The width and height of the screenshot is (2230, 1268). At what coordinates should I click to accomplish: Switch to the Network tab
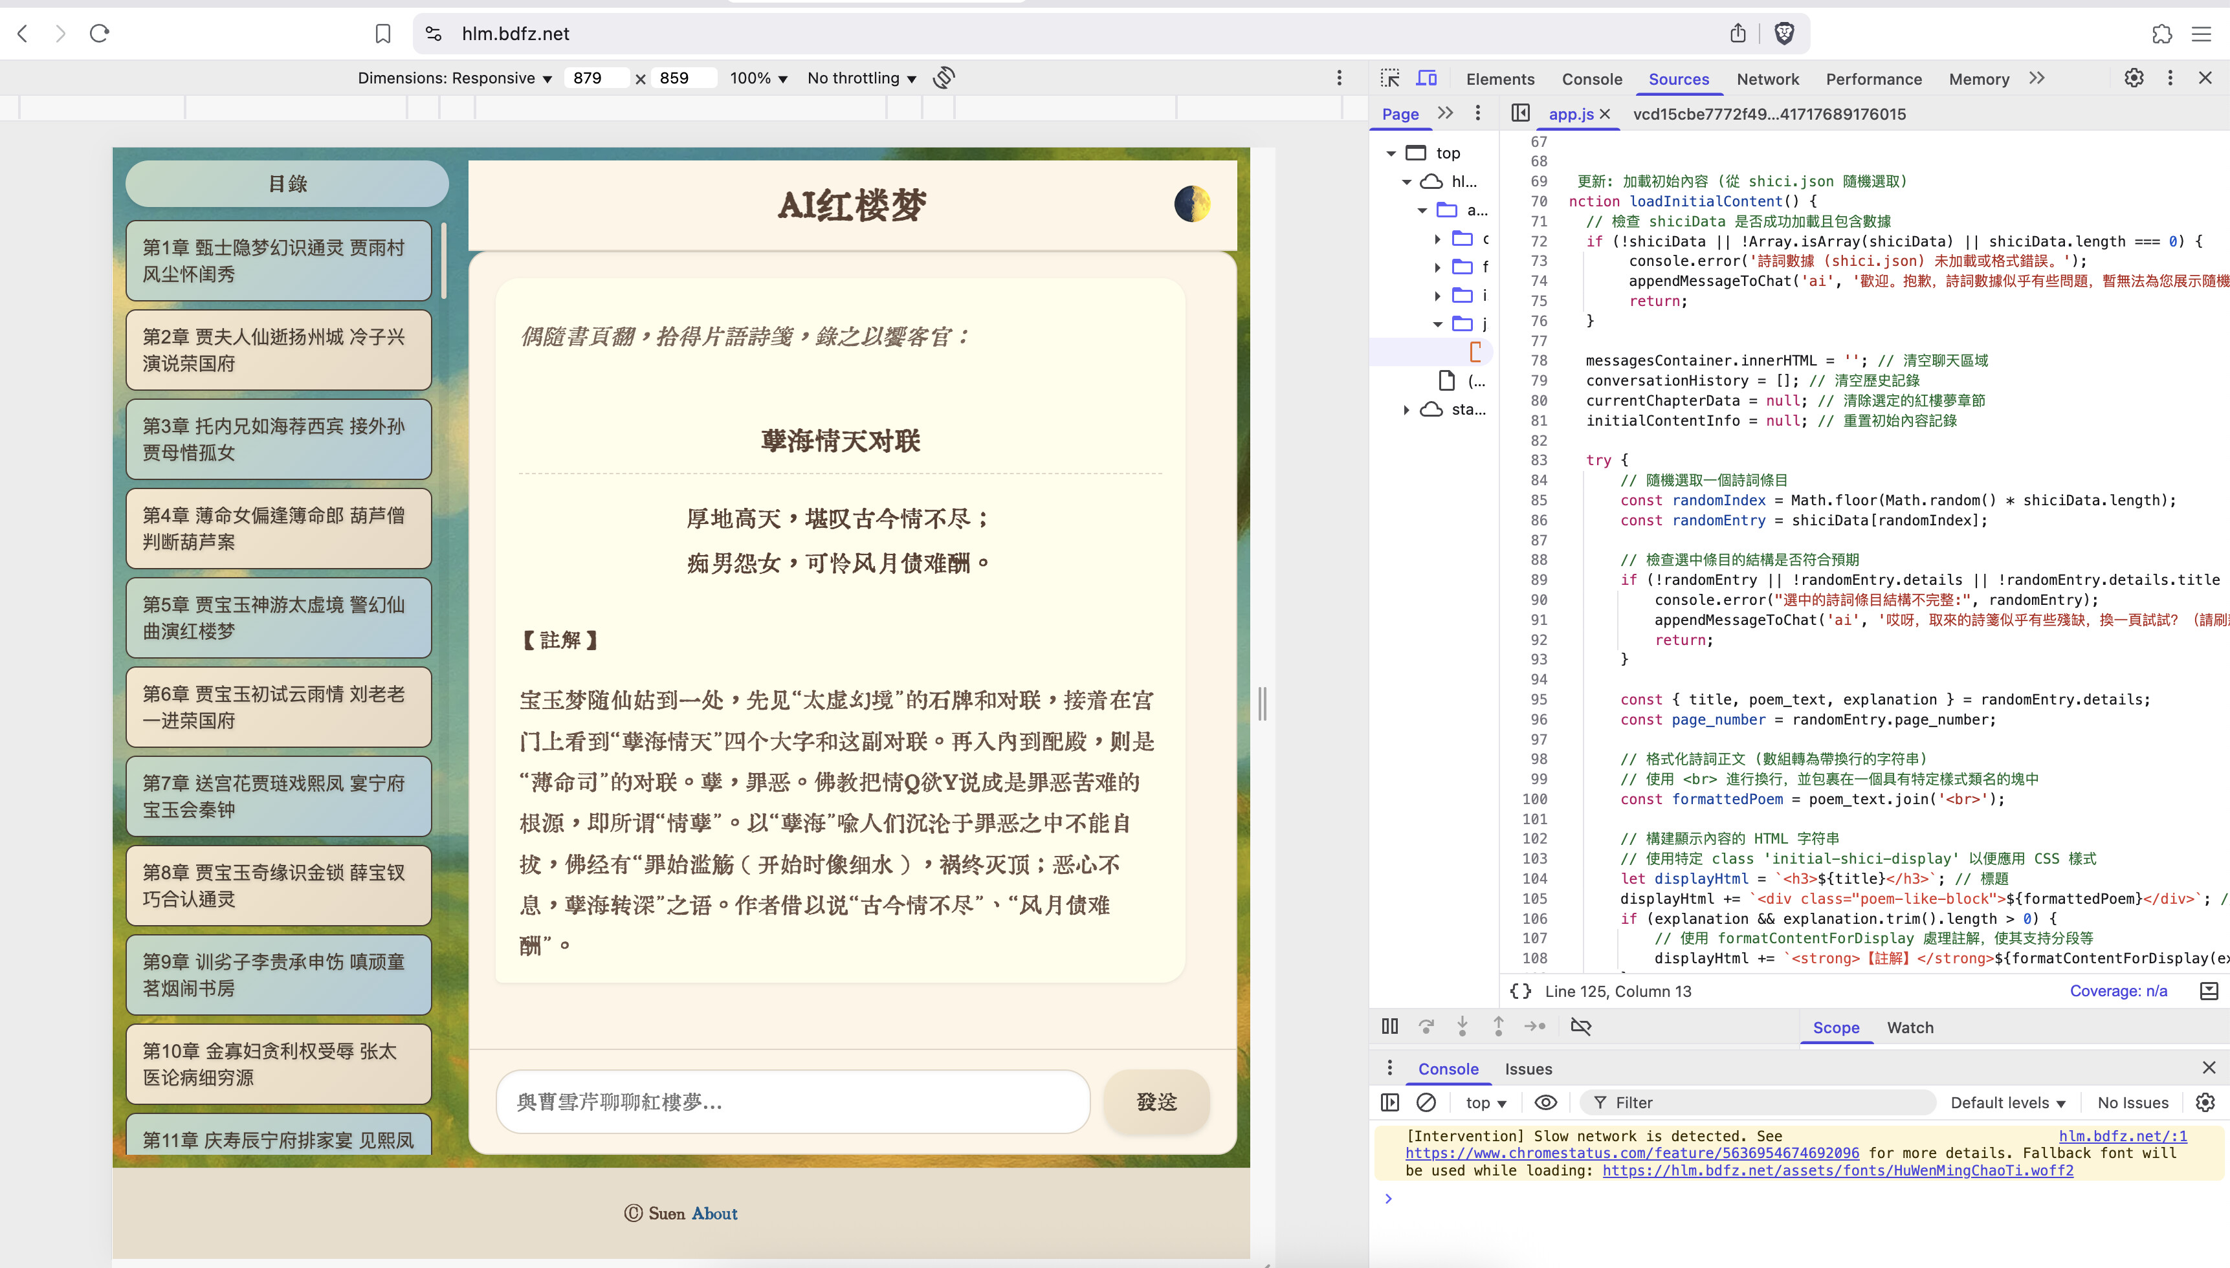pos(1767,79)
